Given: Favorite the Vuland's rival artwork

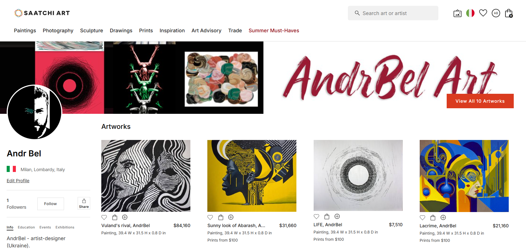Looking at the screenshot, I should pyautogui.click(x=104, y=217).
